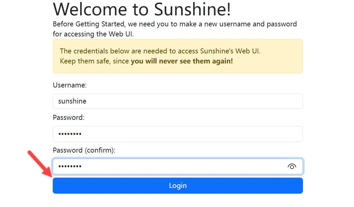Click the Welcome to Sunshine heading
Viewport: 354px width, 207px height.
click(141, 9)
